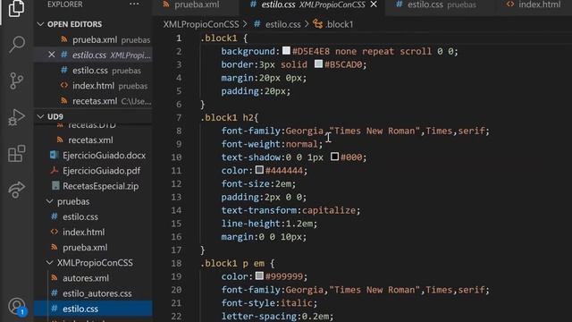
Task: Open recetas.xml in Open Editors list
Action: pos(93,101)
